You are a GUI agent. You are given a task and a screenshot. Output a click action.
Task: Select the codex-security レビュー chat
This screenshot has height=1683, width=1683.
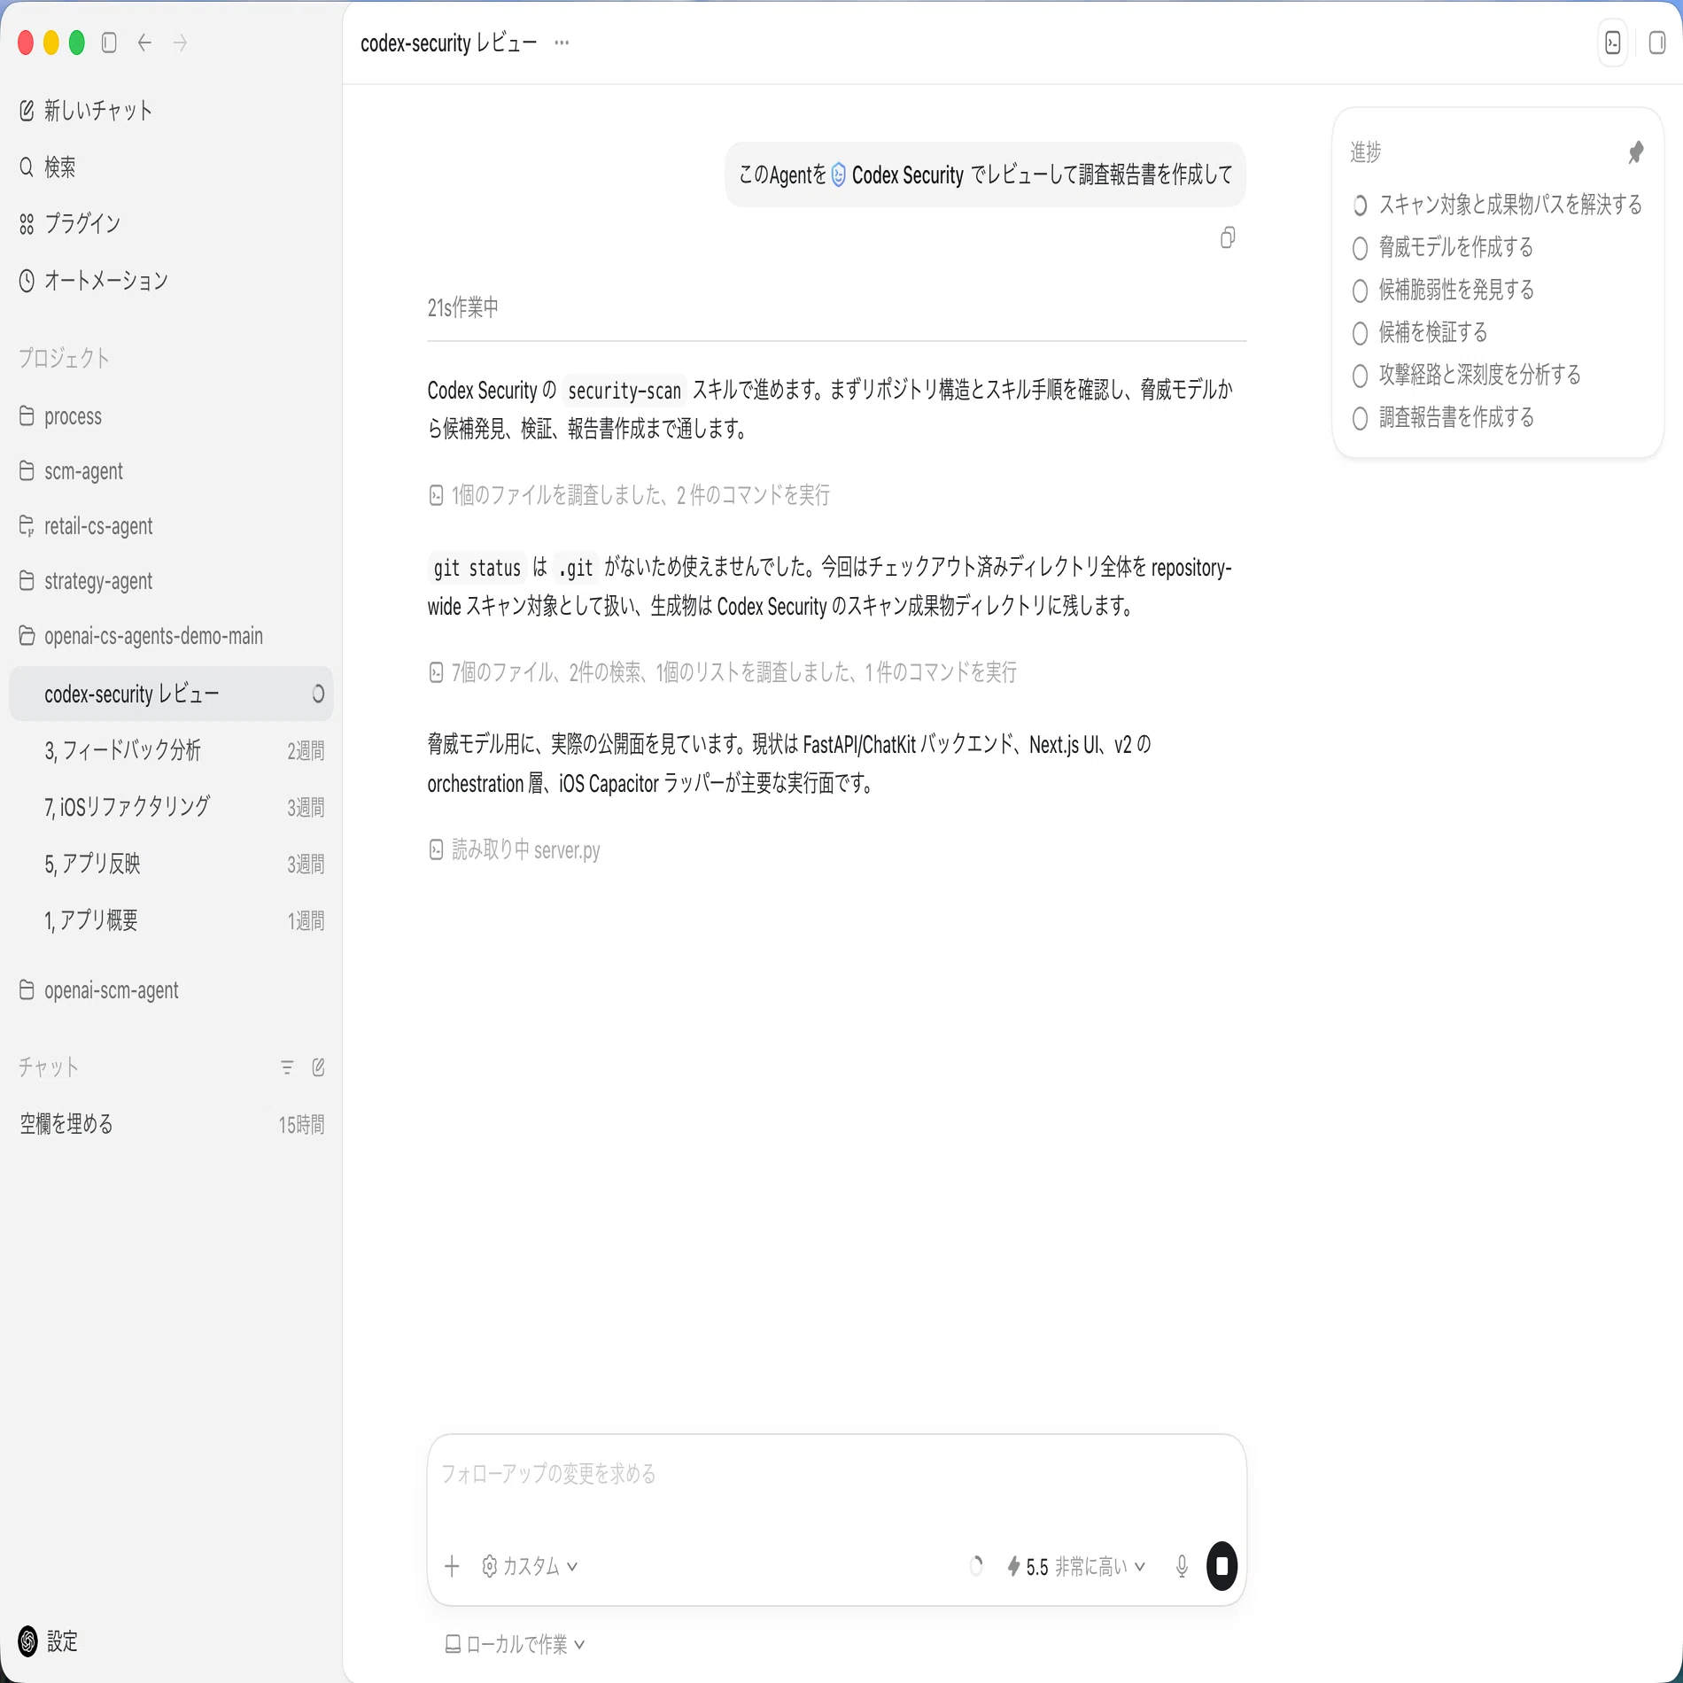[171, 694]
